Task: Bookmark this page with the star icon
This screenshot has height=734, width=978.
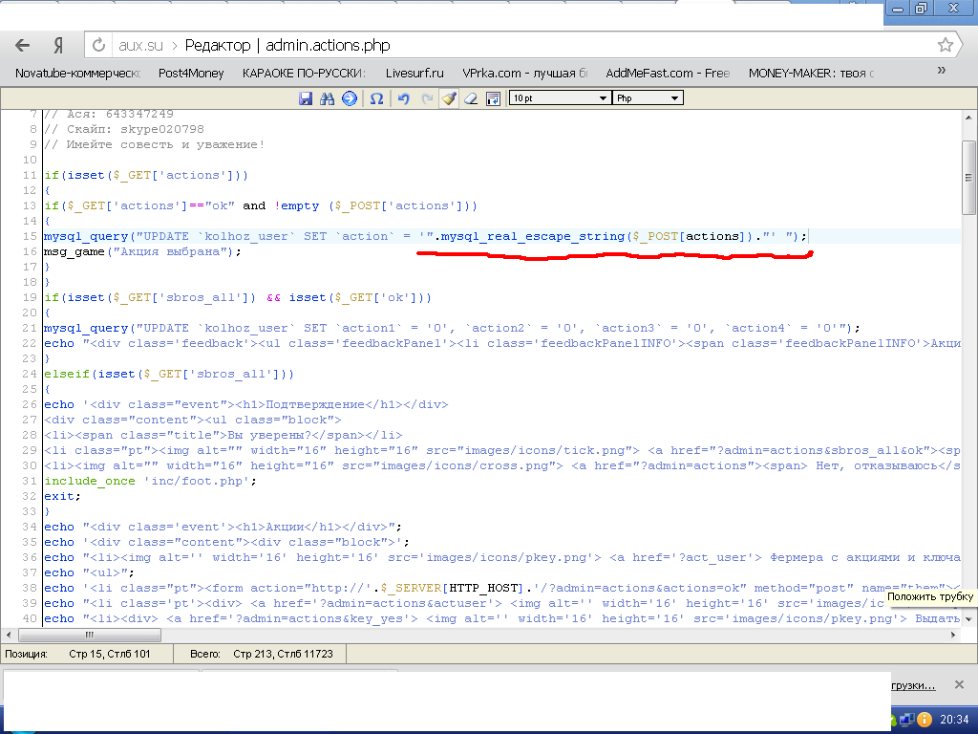Action: [945, 45]
